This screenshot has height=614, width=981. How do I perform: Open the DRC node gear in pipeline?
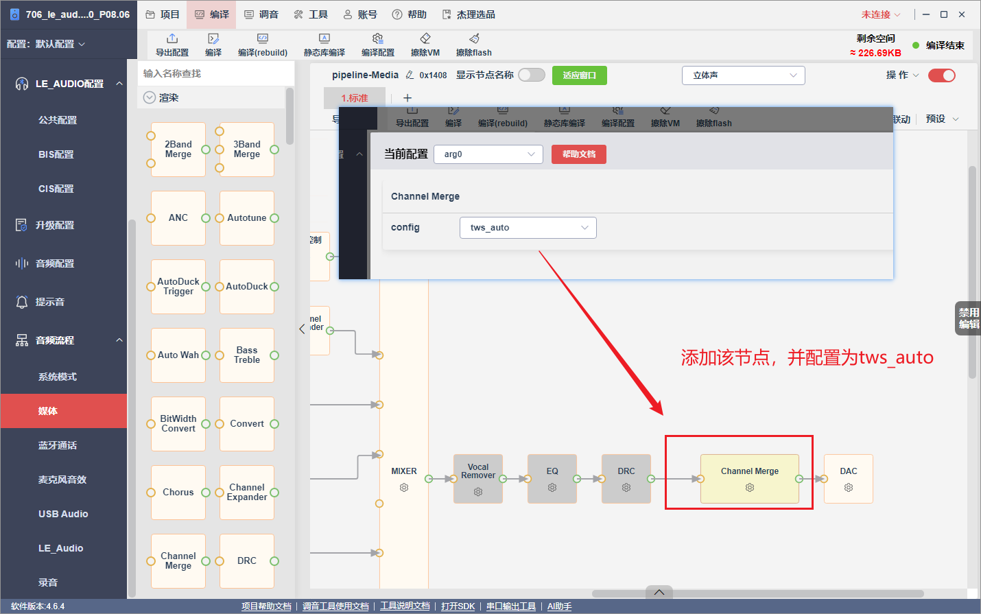pos(626,488)
